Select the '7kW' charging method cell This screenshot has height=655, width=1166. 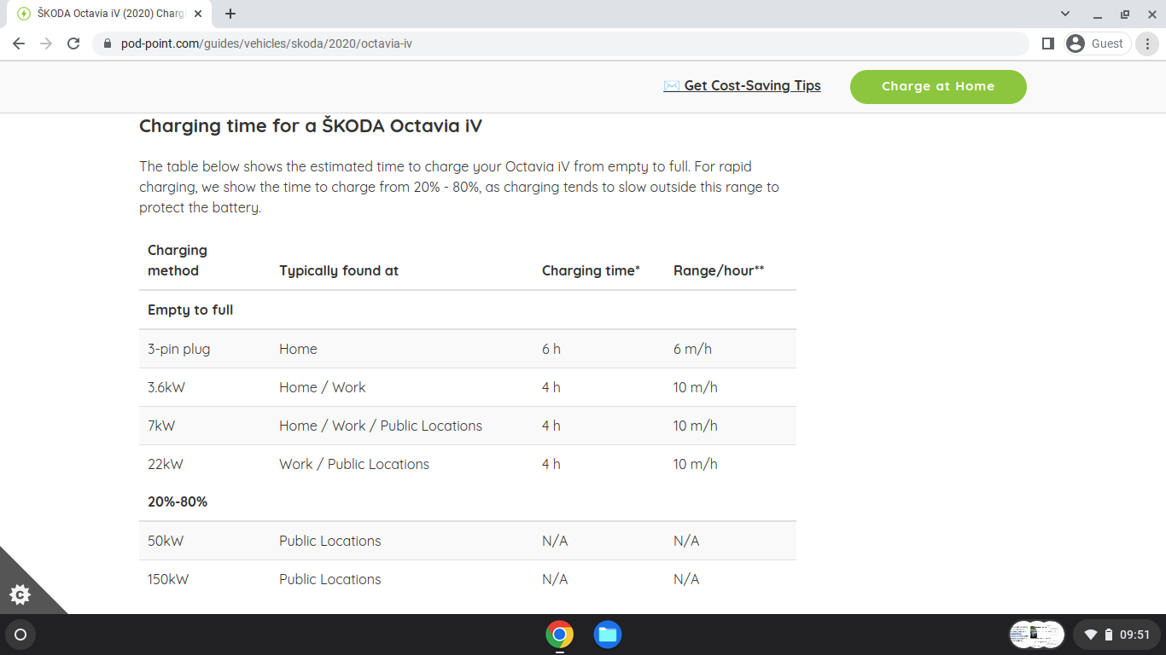click(161, 426)
